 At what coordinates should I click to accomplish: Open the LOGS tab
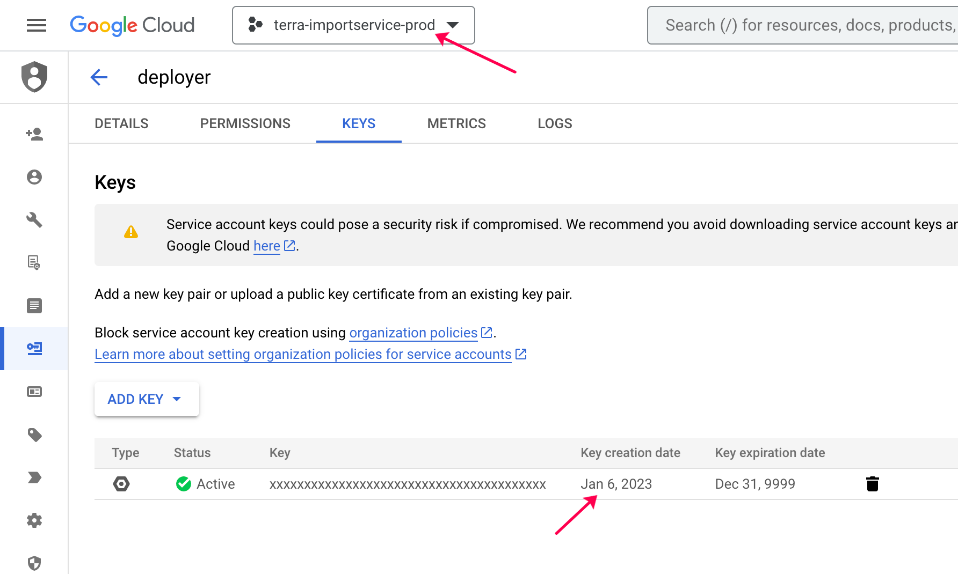click(555, 123)
